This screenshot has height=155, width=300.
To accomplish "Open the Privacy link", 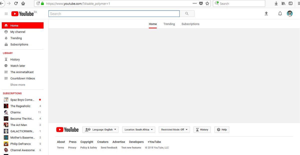I will click(x=72, y=147).
